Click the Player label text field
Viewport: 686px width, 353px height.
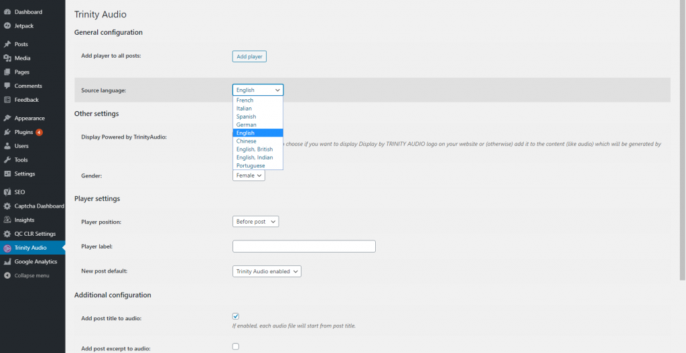(304, 246)
